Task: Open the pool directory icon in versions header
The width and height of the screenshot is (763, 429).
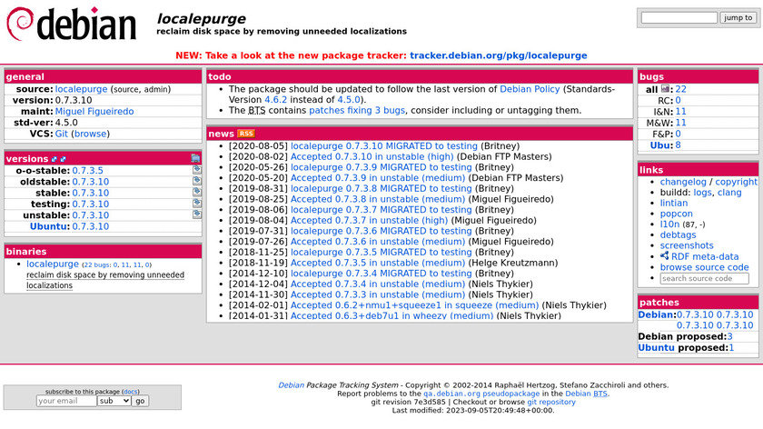Action: pyautogui.click(x=195, y=158)
